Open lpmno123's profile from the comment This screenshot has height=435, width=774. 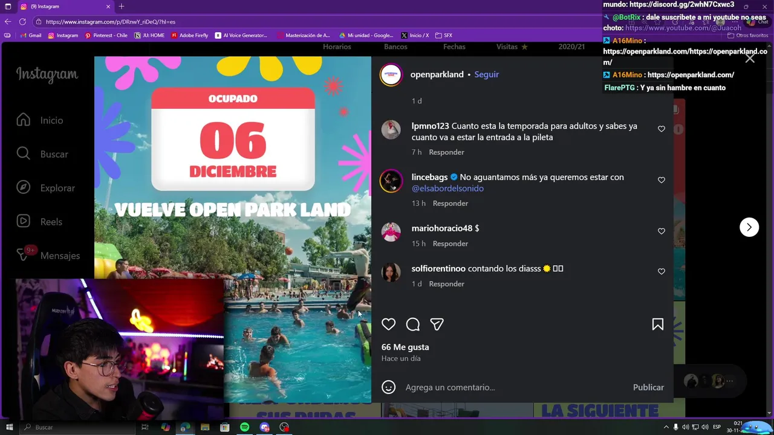pyautogui.click(x=430, y=126)
